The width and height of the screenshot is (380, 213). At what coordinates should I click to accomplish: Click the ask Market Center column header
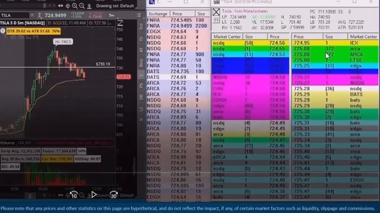tap(363, 37)
